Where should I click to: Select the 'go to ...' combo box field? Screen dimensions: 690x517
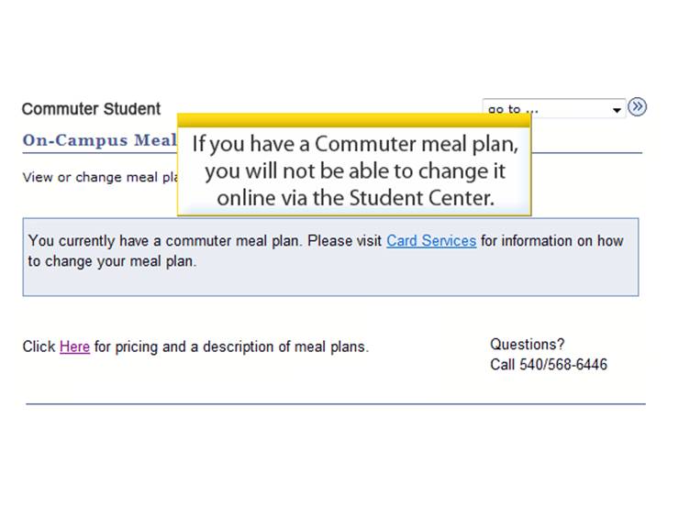[x=554, y=108]
